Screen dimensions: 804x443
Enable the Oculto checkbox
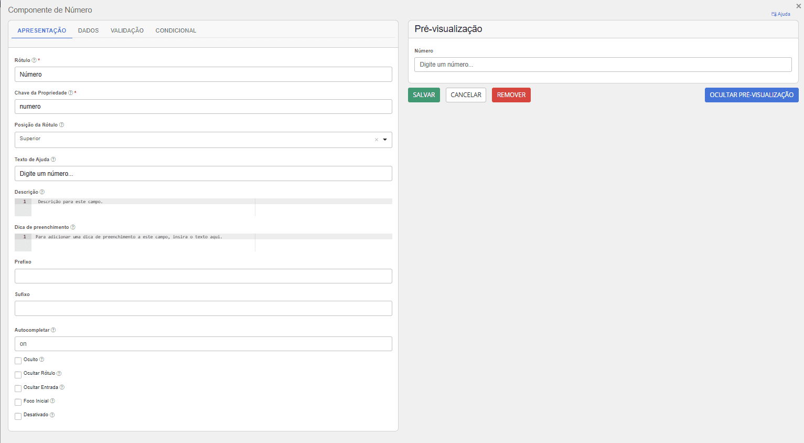(x=18, y=361)
